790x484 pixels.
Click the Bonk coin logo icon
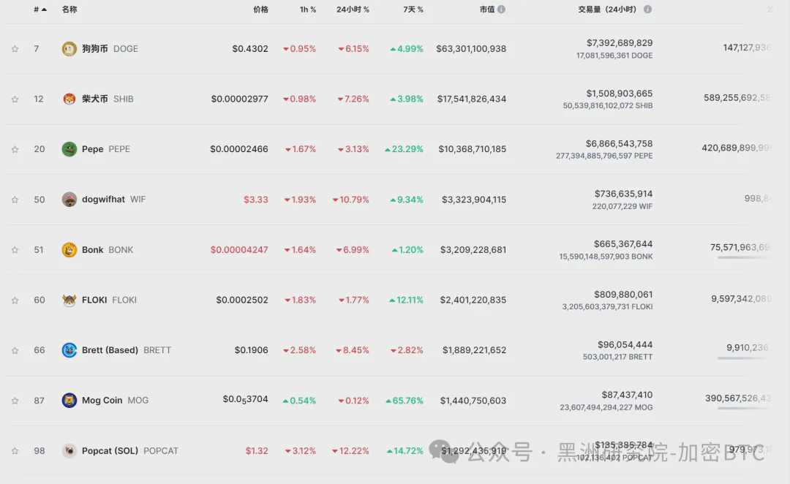(69, 250)
